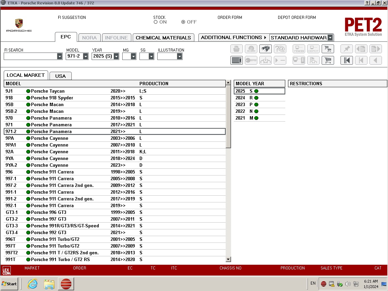Select STOCK OFF radio button
The height and width of the screenshot is (291, 388).
point(183,22)
